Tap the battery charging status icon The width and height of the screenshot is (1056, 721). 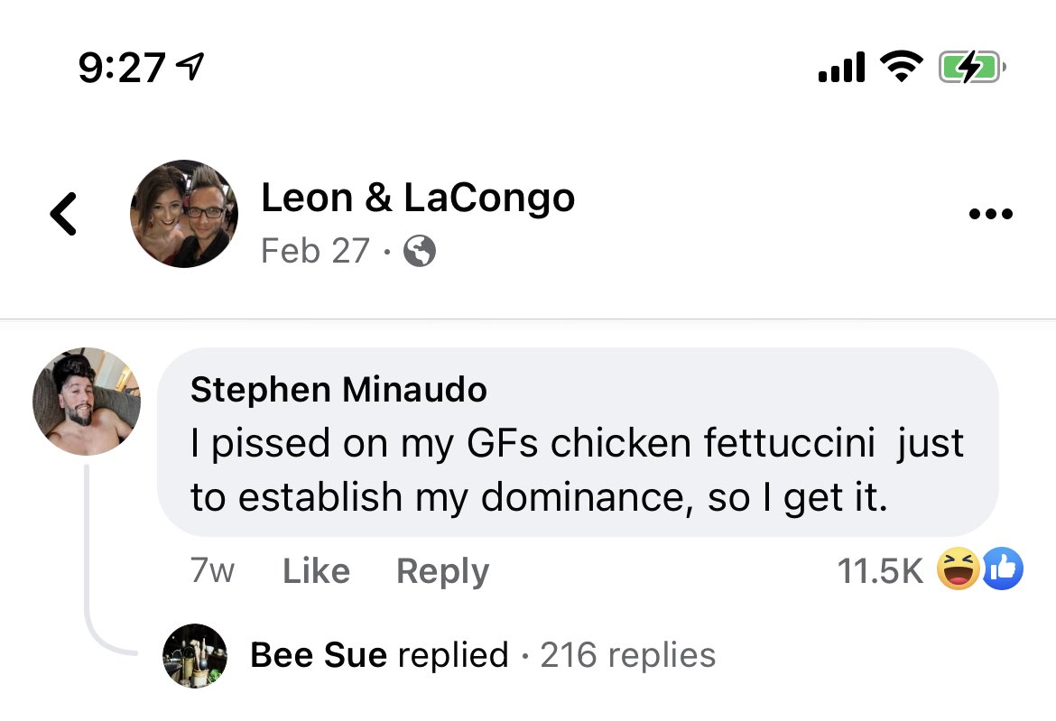point(972,67)
